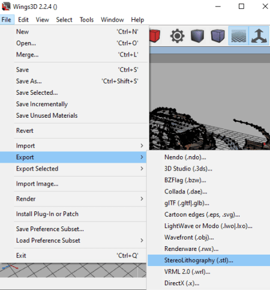Choose Save Incrementally

click(x=74, y=104)
